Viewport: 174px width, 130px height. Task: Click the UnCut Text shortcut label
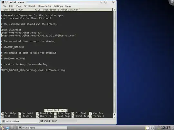click(82, 116)
